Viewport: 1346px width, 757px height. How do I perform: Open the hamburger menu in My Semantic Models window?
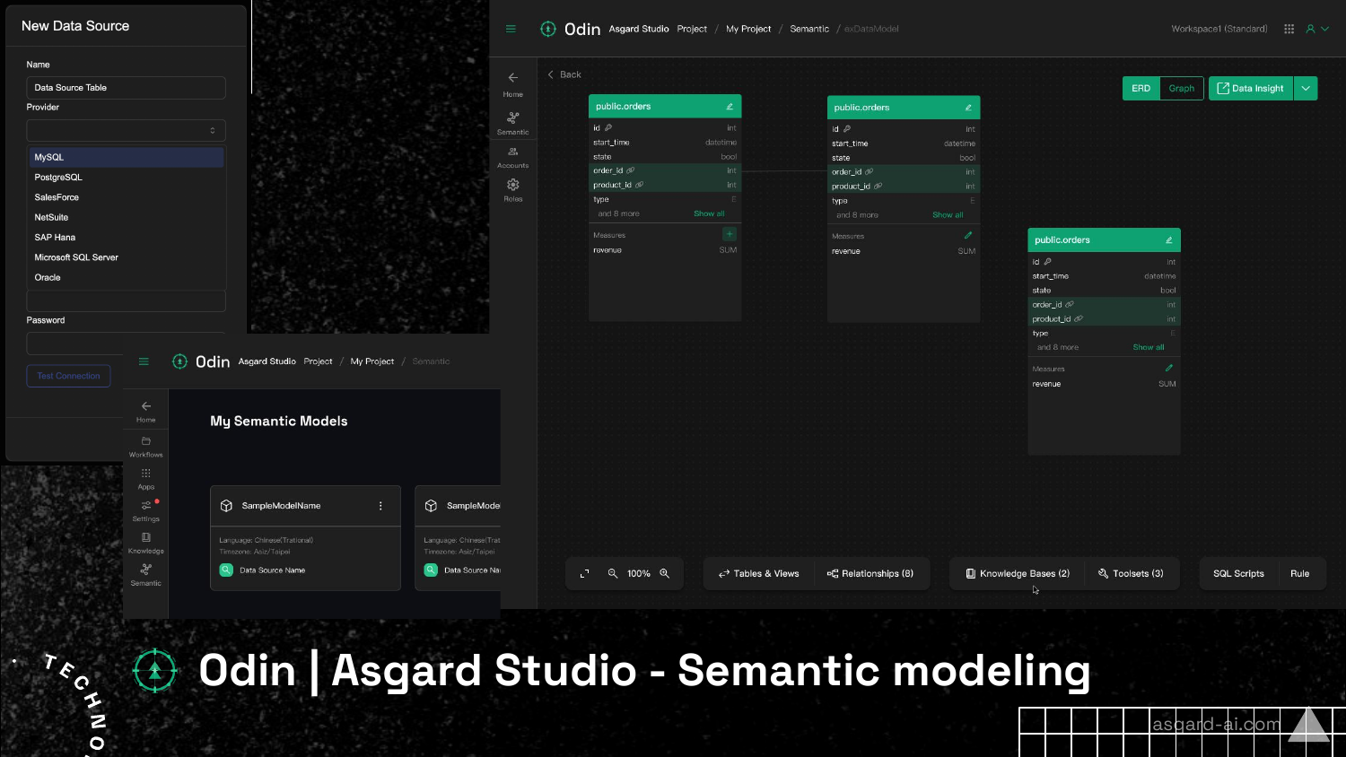pos(144,361)
